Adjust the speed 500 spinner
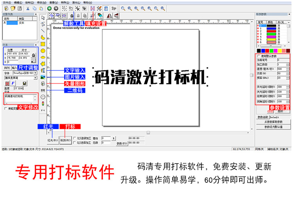Screen dimensions: 293x201 288,69
